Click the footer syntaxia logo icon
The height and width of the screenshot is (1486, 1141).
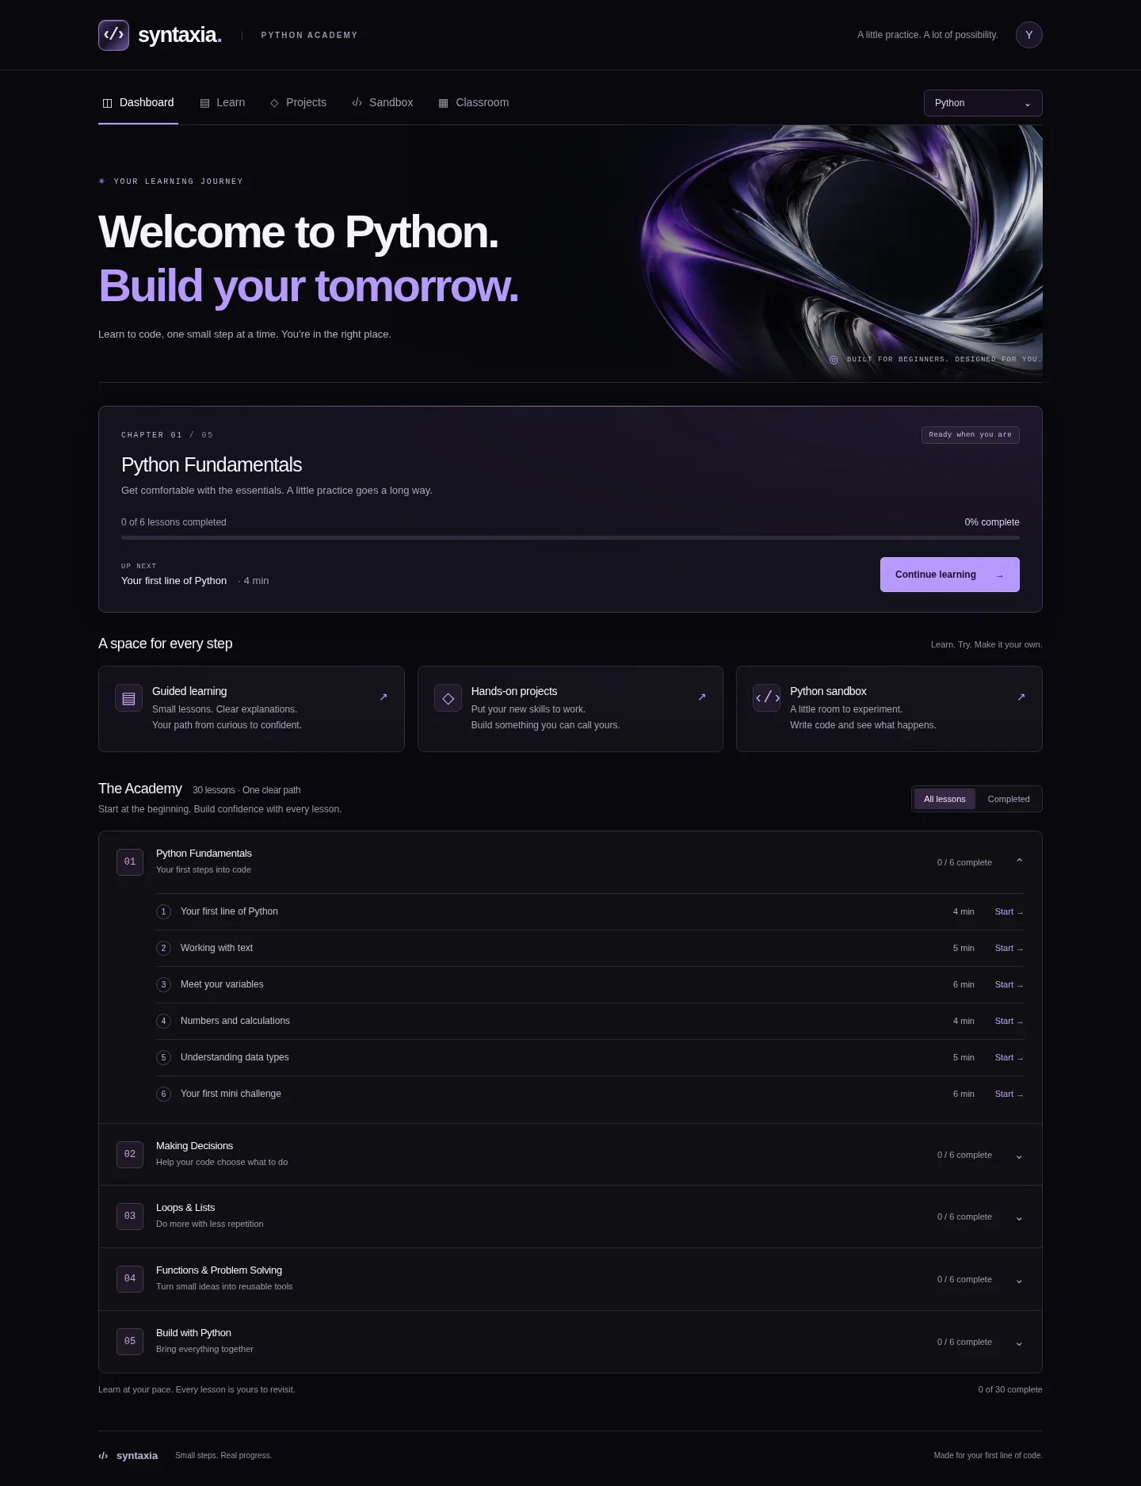(103, 1456)
